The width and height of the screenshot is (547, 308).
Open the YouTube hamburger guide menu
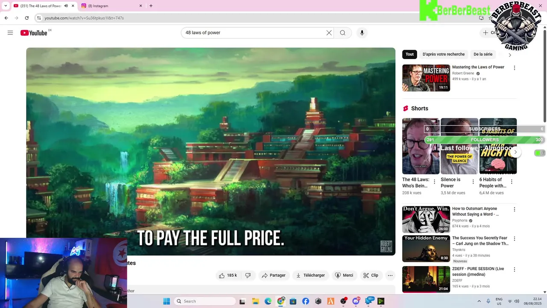[x=10, y=33]
